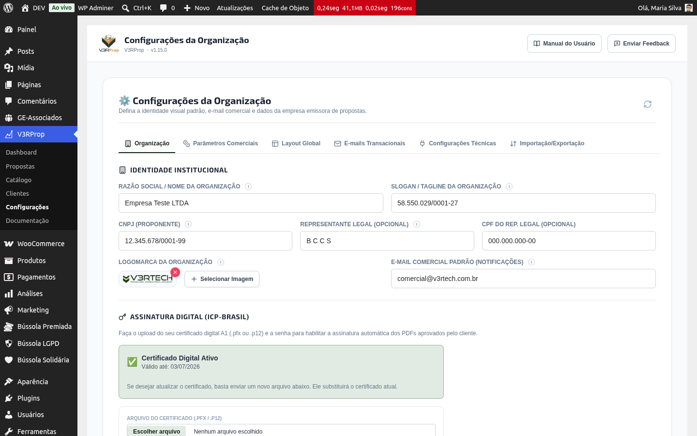This screenshot has height=436, width=697.
Task: Click the CNPJ (Proponente) input field
Action: coord(205,241)
